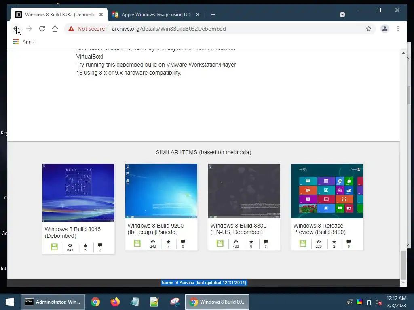Switch to Apply Windows Image using DISM tab

pos(156,15)
